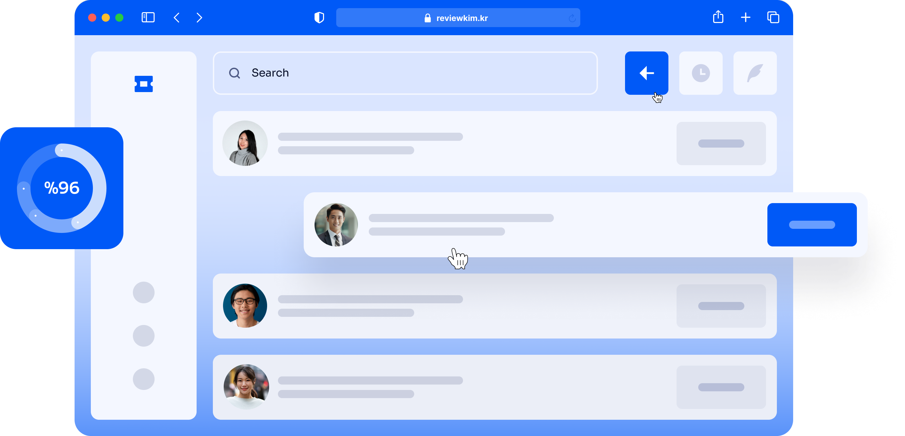Click the blue ticket logo in the sidebar
The height and width of the screenshot is (436, 905).
[x=143, y=84]
